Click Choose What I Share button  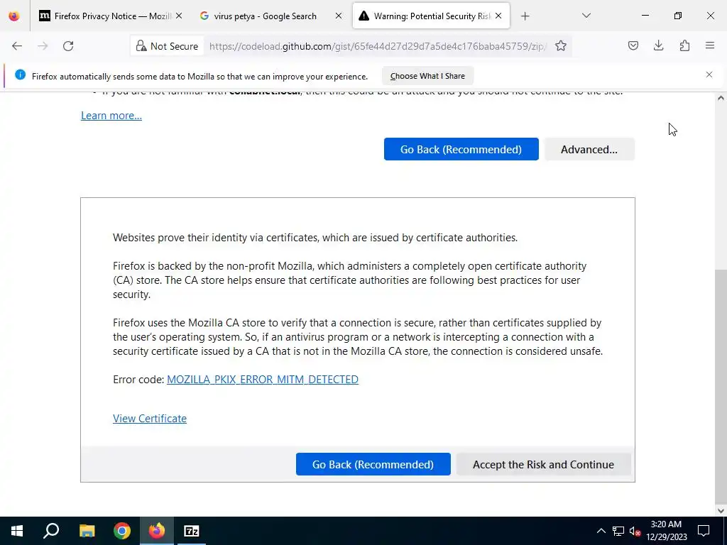click(427, 76)
